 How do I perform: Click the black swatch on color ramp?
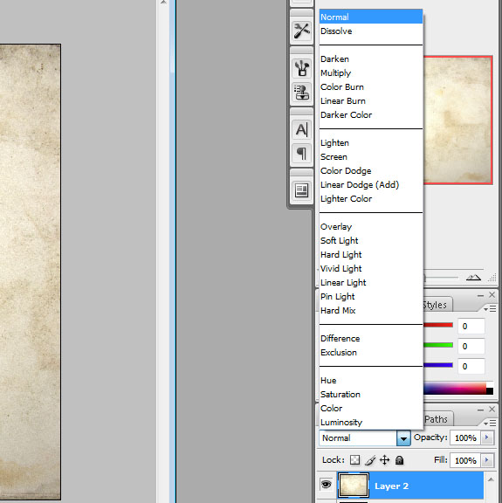click(490, 391)
